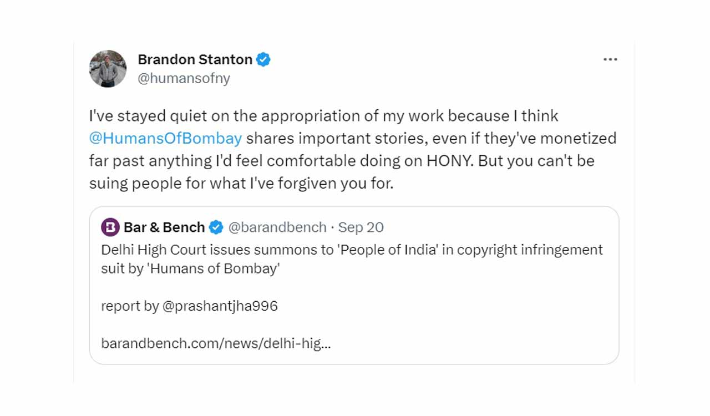Click the verified checkmark beside Bar & Bench
The image size is (710, 416).
[215, 227]
